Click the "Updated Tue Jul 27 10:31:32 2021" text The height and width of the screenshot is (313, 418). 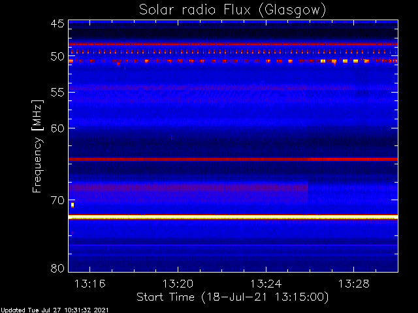tap(54, 310)
